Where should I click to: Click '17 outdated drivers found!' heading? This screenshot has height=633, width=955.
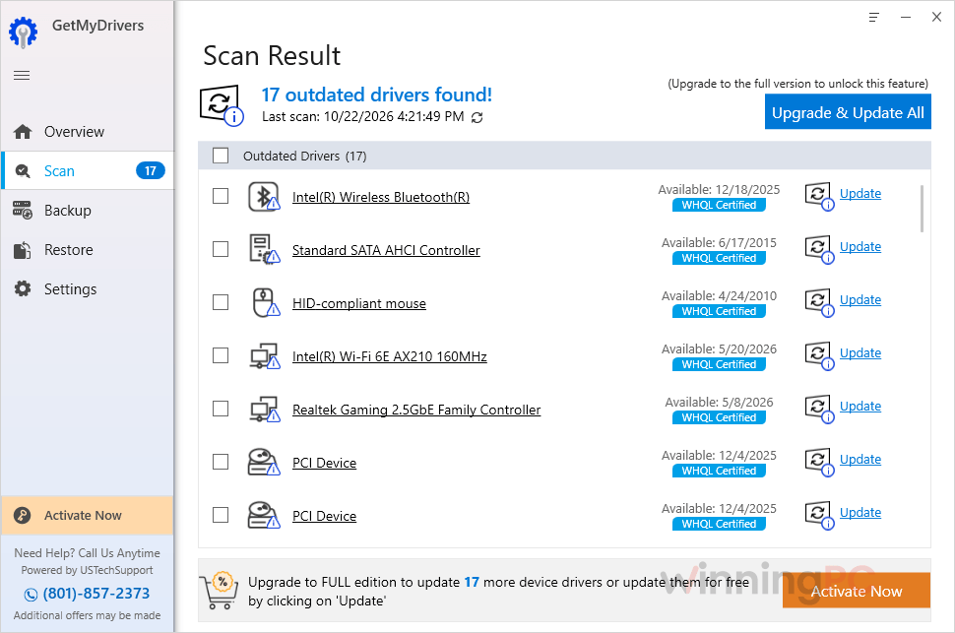click(x=376, y=95)
